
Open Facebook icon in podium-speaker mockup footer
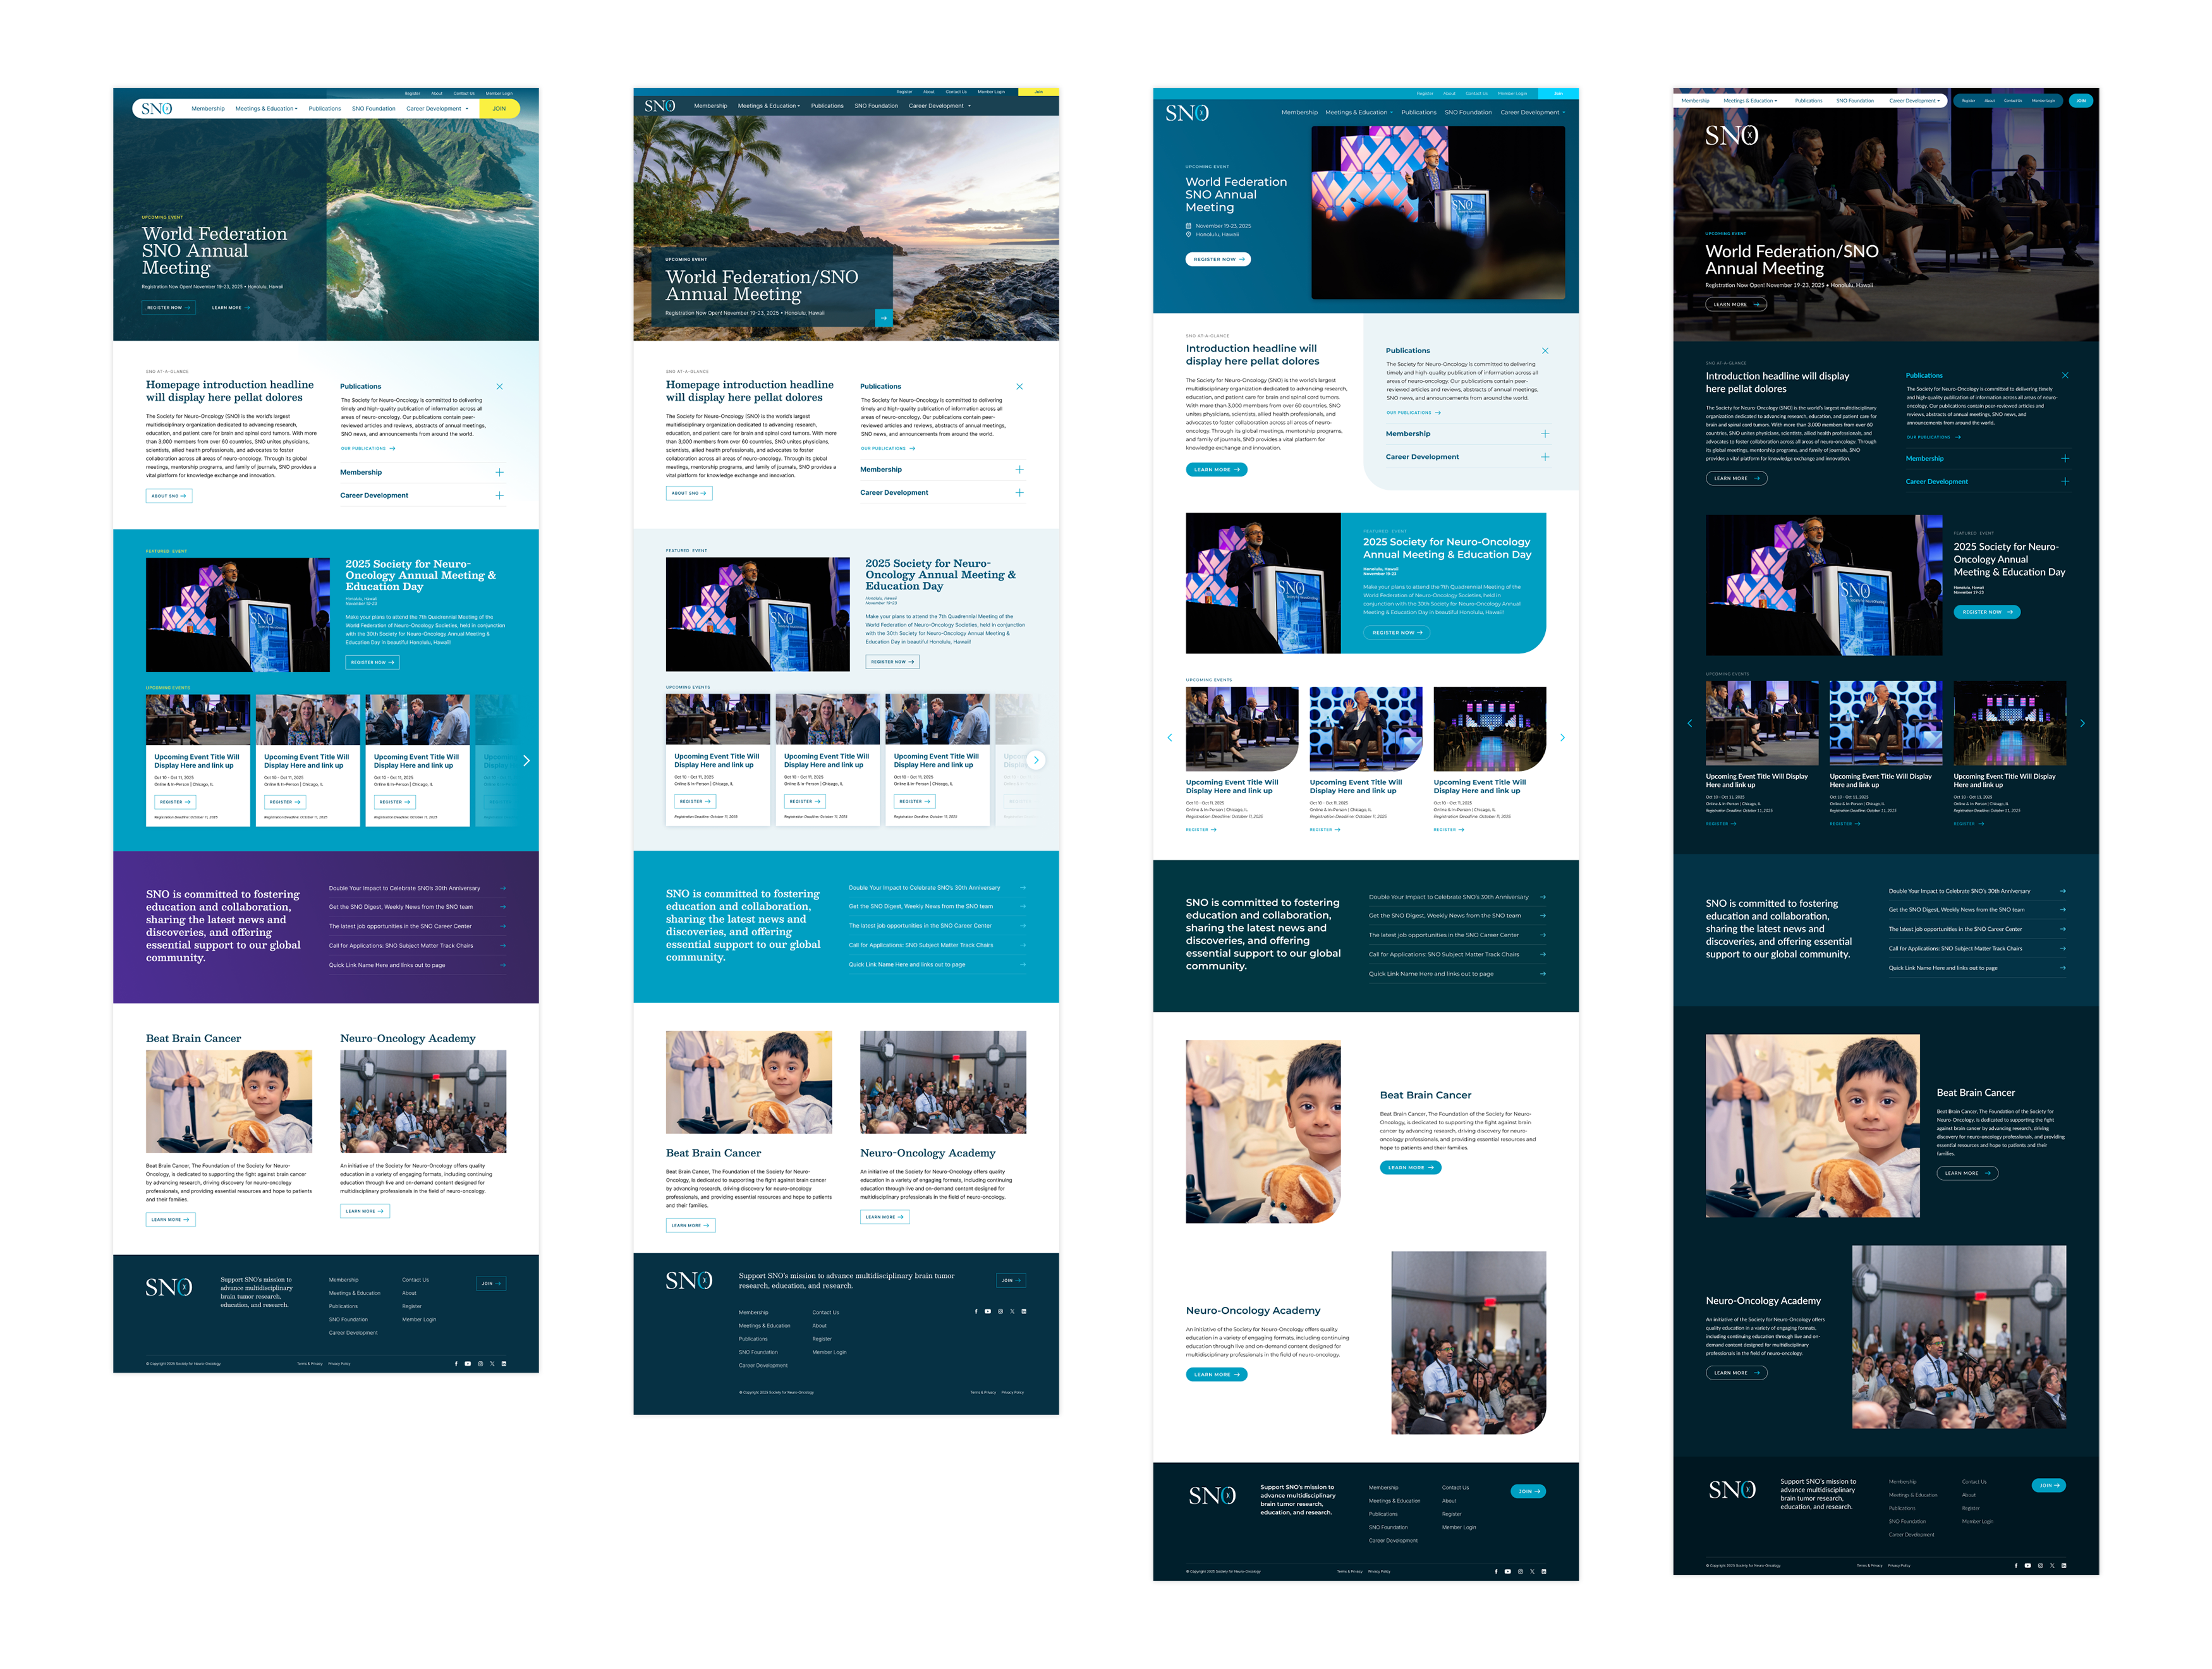(x=1496, y=1571)
